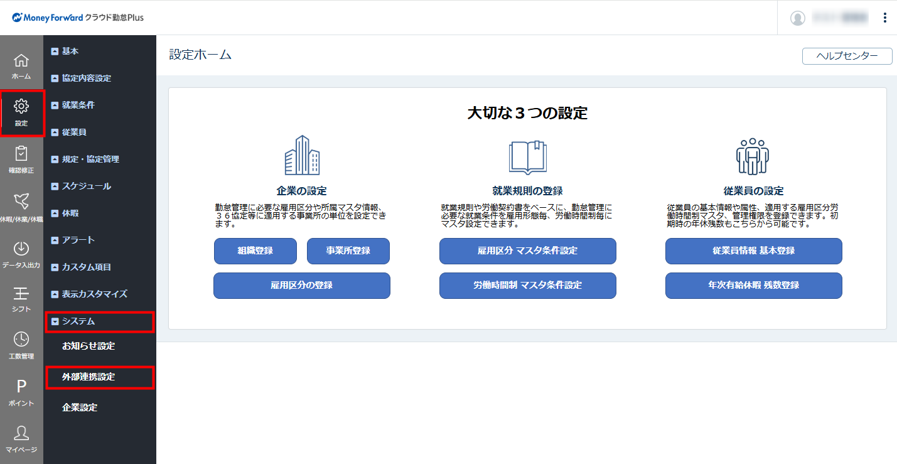Select 外部連携設定 menu item
This screenshot has height=464, width=897.
point(89,377)
